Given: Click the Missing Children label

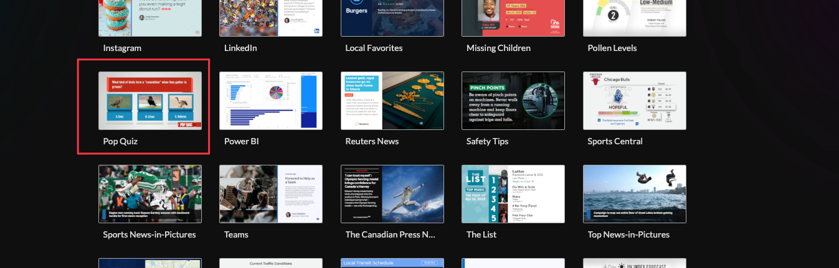Looking at the screenshot, I should tap(498, 48).
